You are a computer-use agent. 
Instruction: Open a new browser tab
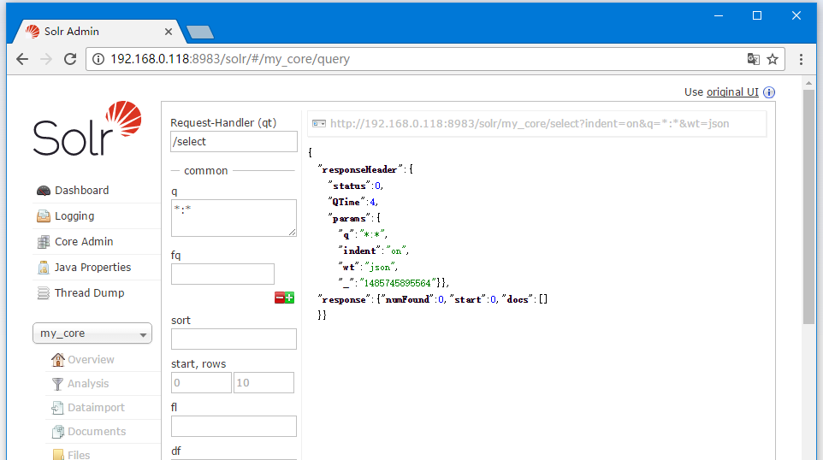coord(200,32)
